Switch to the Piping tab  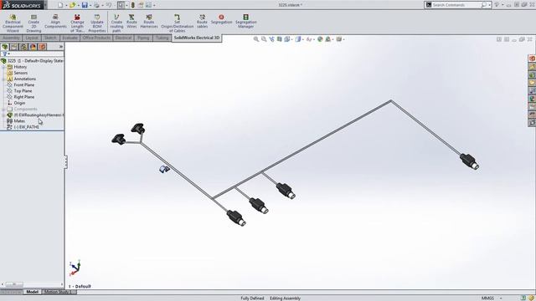143,38
